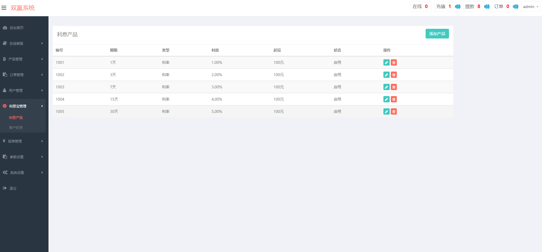
Task: Edit the 30天 product 1005
Action: click(x=386, y=111)
